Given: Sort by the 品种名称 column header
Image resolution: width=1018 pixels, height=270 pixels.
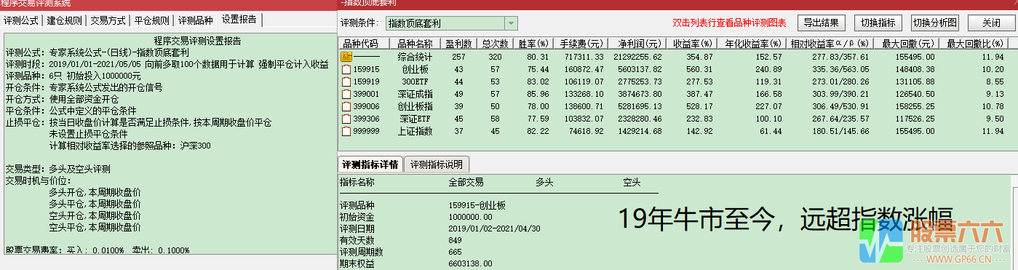Looking at the screenshot, I should [x=415, y=44].
